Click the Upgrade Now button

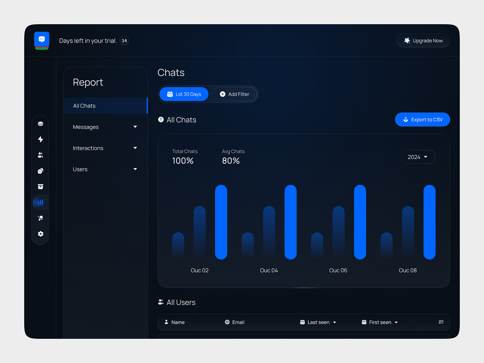tap(423, 41)
